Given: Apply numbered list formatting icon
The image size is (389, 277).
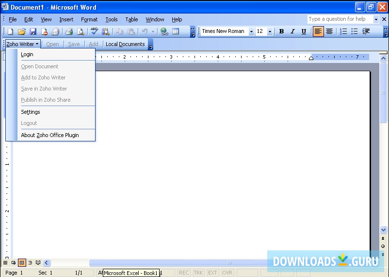Looking at the screenshot, I should [x=343, y=31].
